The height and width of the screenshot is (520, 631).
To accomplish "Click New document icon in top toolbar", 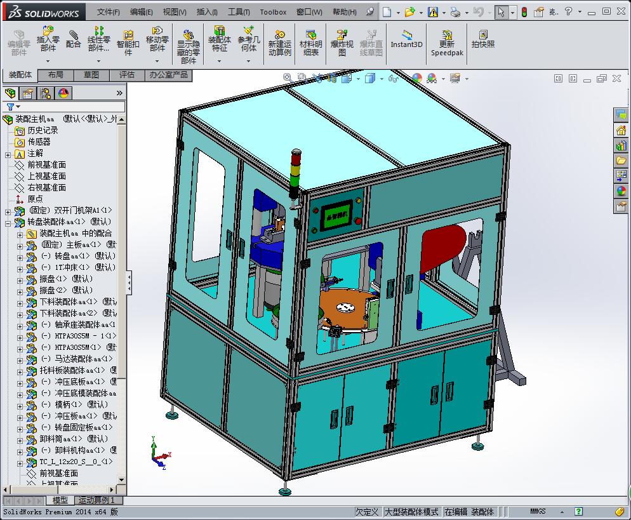I will (x=387, y=12).
